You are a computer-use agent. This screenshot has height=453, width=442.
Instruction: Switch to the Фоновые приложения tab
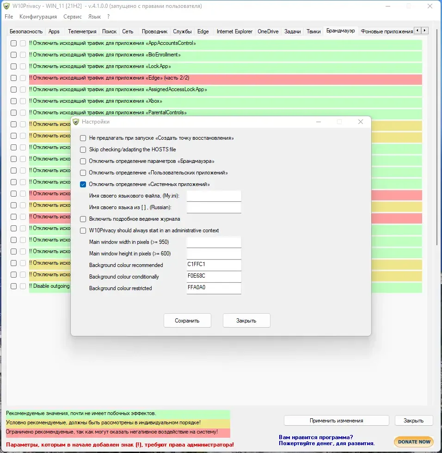pyautogui.click(x=387, y=31)
